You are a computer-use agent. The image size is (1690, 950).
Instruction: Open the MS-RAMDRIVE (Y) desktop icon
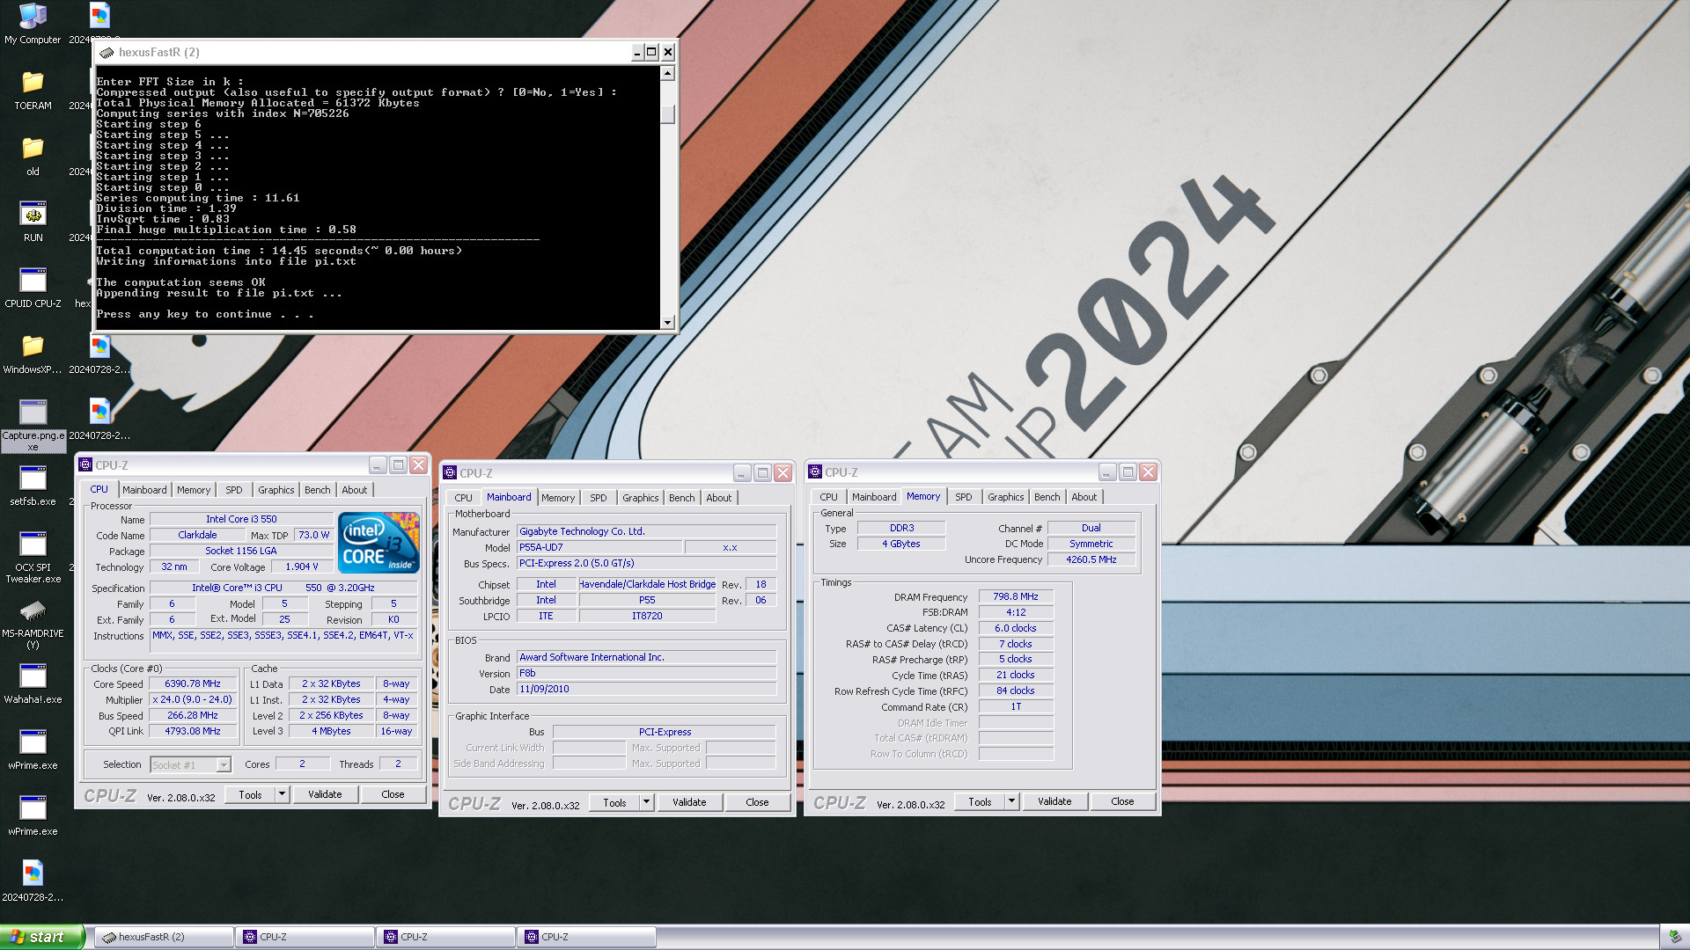33,623
